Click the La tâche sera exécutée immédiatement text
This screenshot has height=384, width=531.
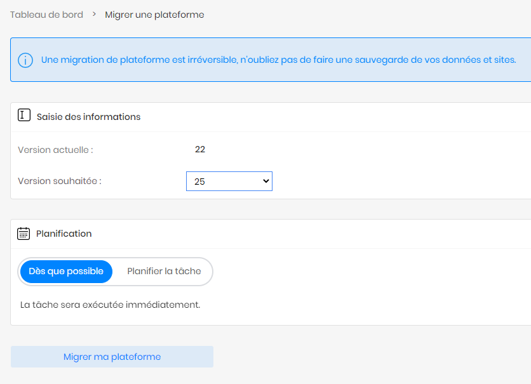pyautogui.click(x=110, y=305)
